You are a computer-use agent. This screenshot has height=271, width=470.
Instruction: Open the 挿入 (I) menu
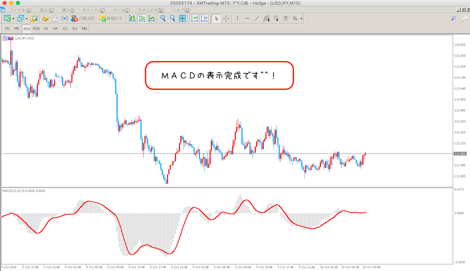pos(68,10)
